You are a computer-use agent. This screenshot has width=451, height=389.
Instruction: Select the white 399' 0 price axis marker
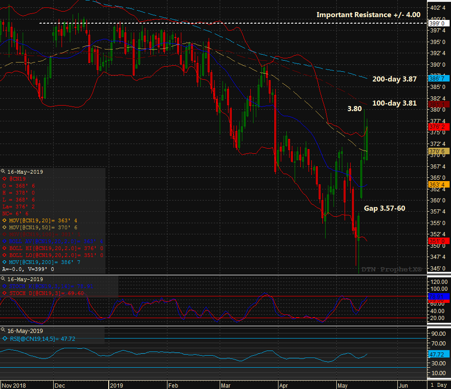click(x=438, y=23)
